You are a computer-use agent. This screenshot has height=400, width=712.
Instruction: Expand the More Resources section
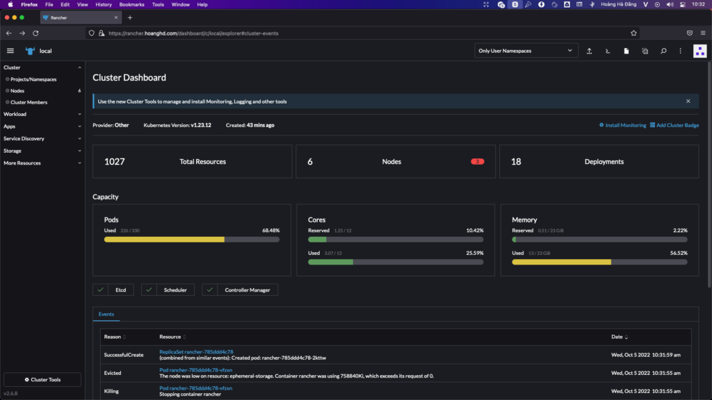(79, 163)
